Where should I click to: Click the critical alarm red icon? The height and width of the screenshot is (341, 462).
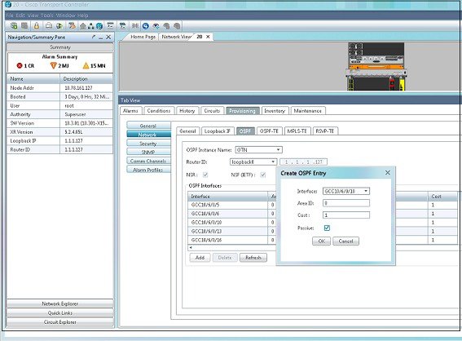[x=20, y=65]
